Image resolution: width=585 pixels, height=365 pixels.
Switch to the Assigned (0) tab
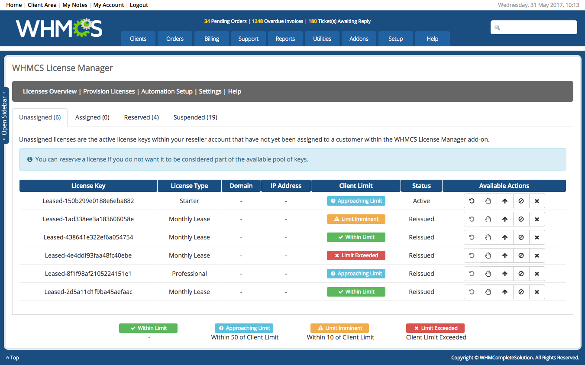92,117
